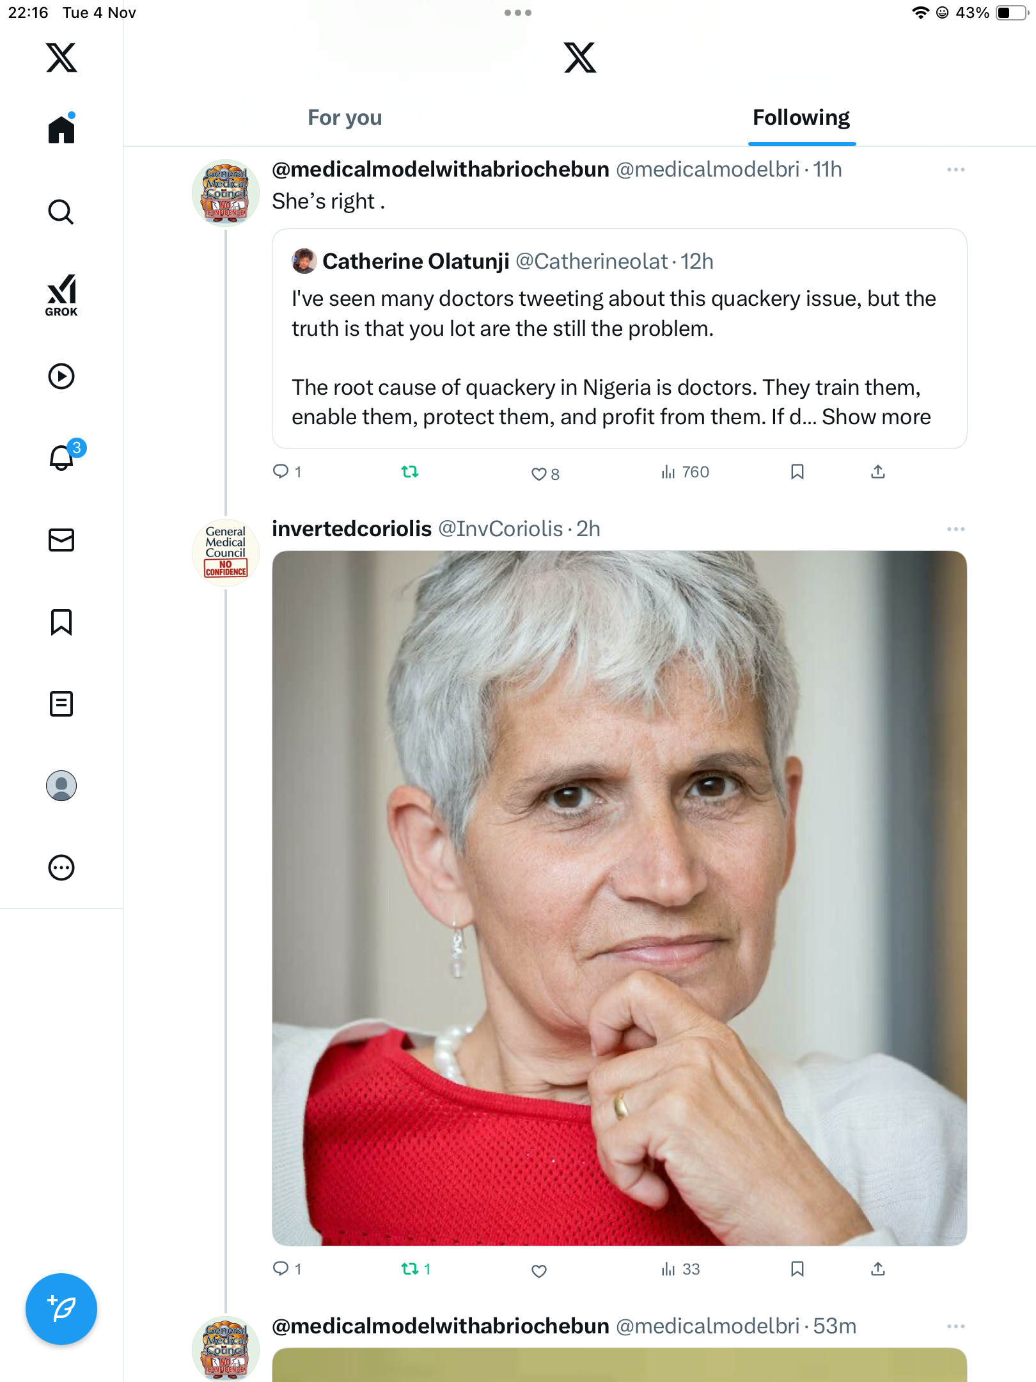The height and width of the screenshot is (1382, 1036).
Task: Share the invertedcoriolis photo post
Action: (x=878, y=1269)
